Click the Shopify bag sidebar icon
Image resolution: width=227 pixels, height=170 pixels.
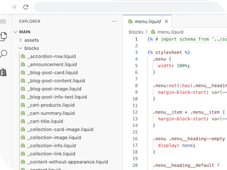point(3,72)
